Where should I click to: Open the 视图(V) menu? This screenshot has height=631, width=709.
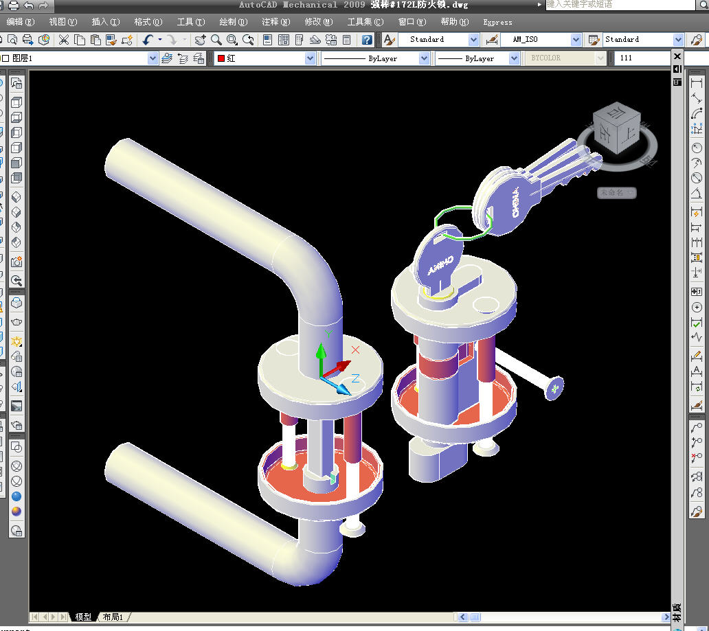coord(63,22)
